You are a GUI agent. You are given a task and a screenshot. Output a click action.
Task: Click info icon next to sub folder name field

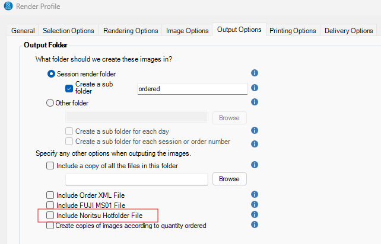255,88
